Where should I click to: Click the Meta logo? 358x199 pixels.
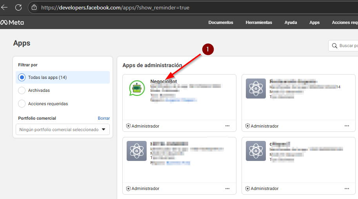pyautogui.click(x=12, y=22)
